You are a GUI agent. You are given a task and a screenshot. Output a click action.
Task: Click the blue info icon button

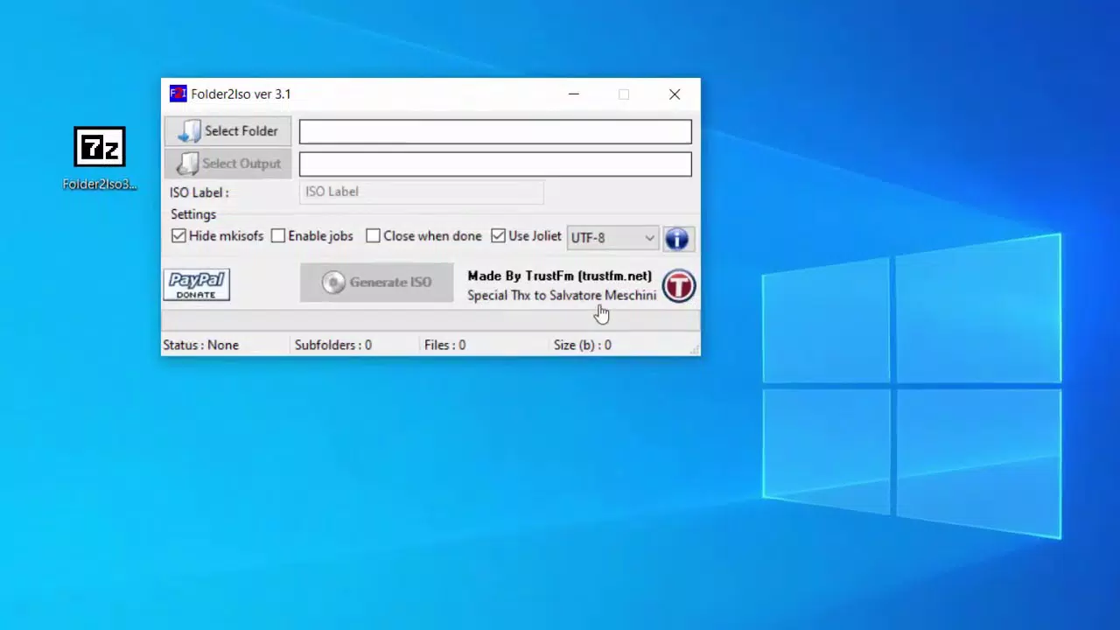(677, 238)
